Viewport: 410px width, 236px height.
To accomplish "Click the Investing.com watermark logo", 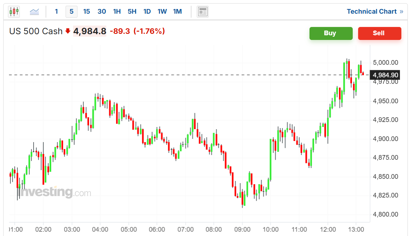I will tap(55, 192).
